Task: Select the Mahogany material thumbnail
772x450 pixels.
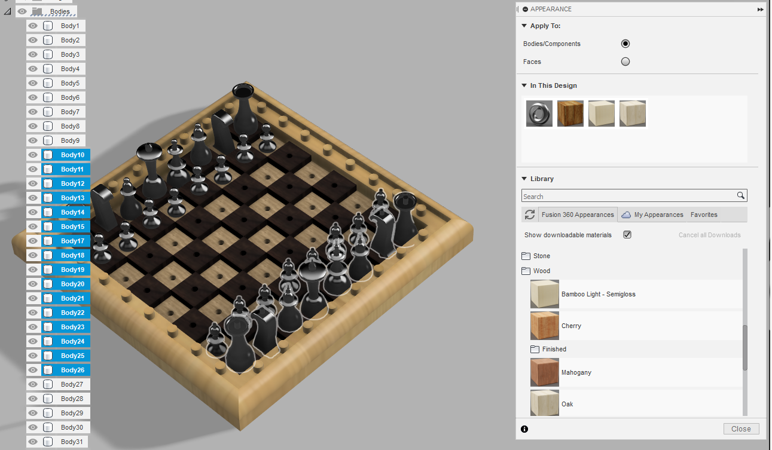Action: (545, 372)
